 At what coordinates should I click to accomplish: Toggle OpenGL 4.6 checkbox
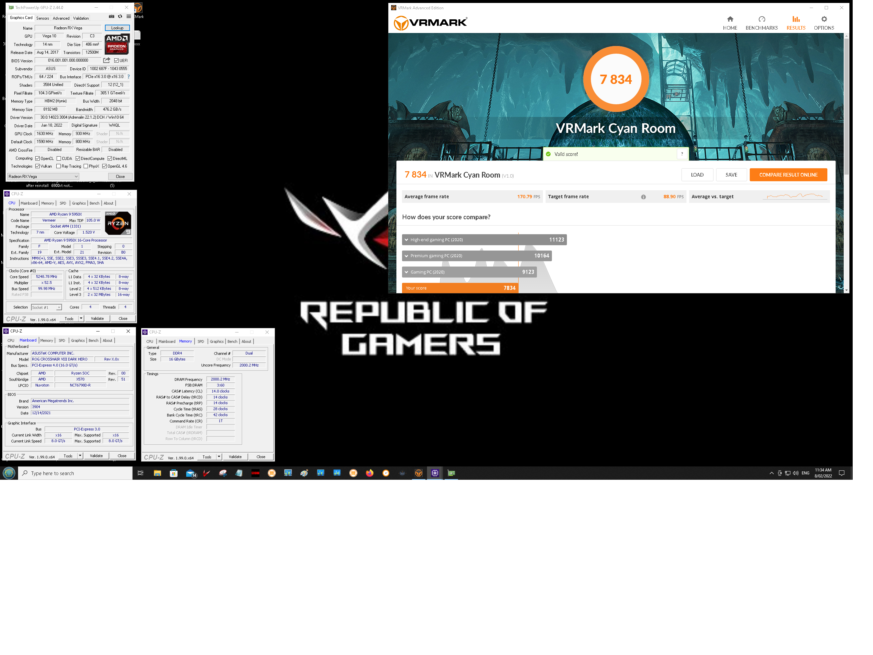[x=105, y=166]
